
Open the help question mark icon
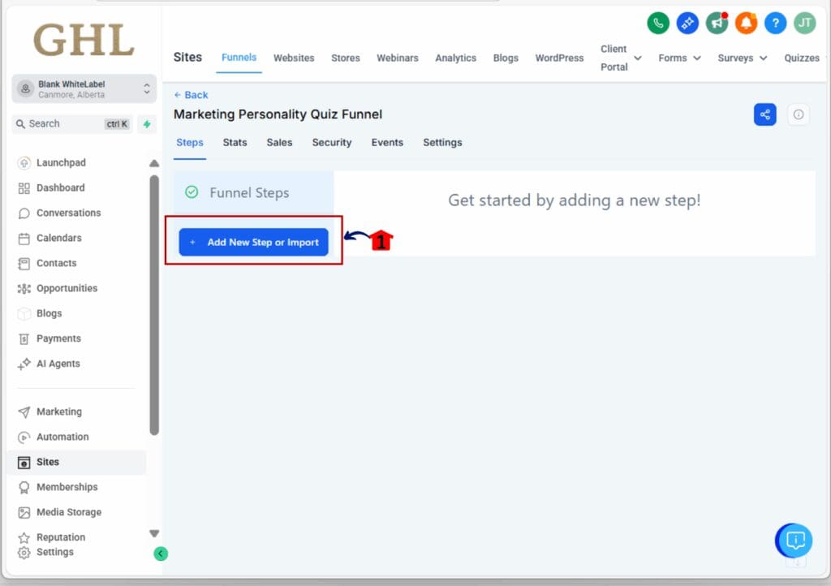coord(775,23)
